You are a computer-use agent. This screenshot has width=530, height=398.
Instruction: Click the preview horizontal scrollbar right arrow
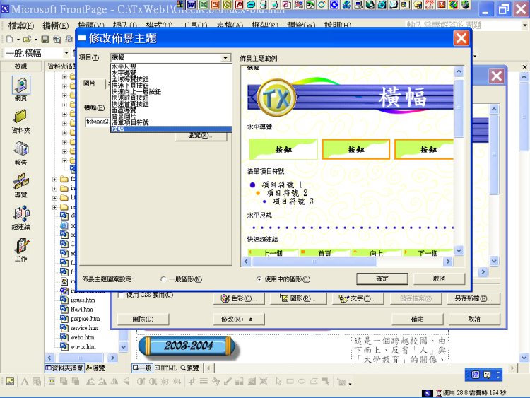click(448, 262)
